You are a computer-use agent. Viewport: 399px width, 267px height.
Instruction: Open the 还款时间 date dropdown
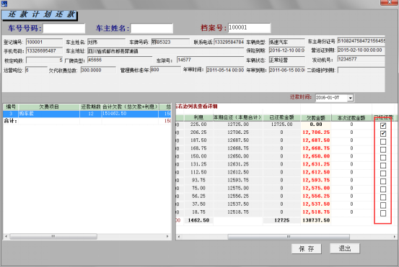coord(351,98)
